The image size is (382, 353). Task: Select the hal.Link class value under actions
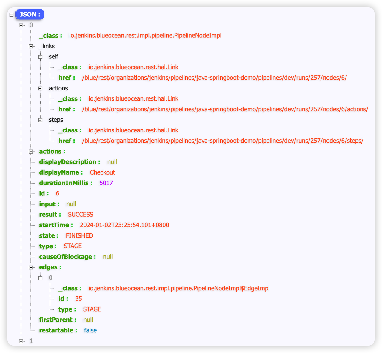point(133,99)
